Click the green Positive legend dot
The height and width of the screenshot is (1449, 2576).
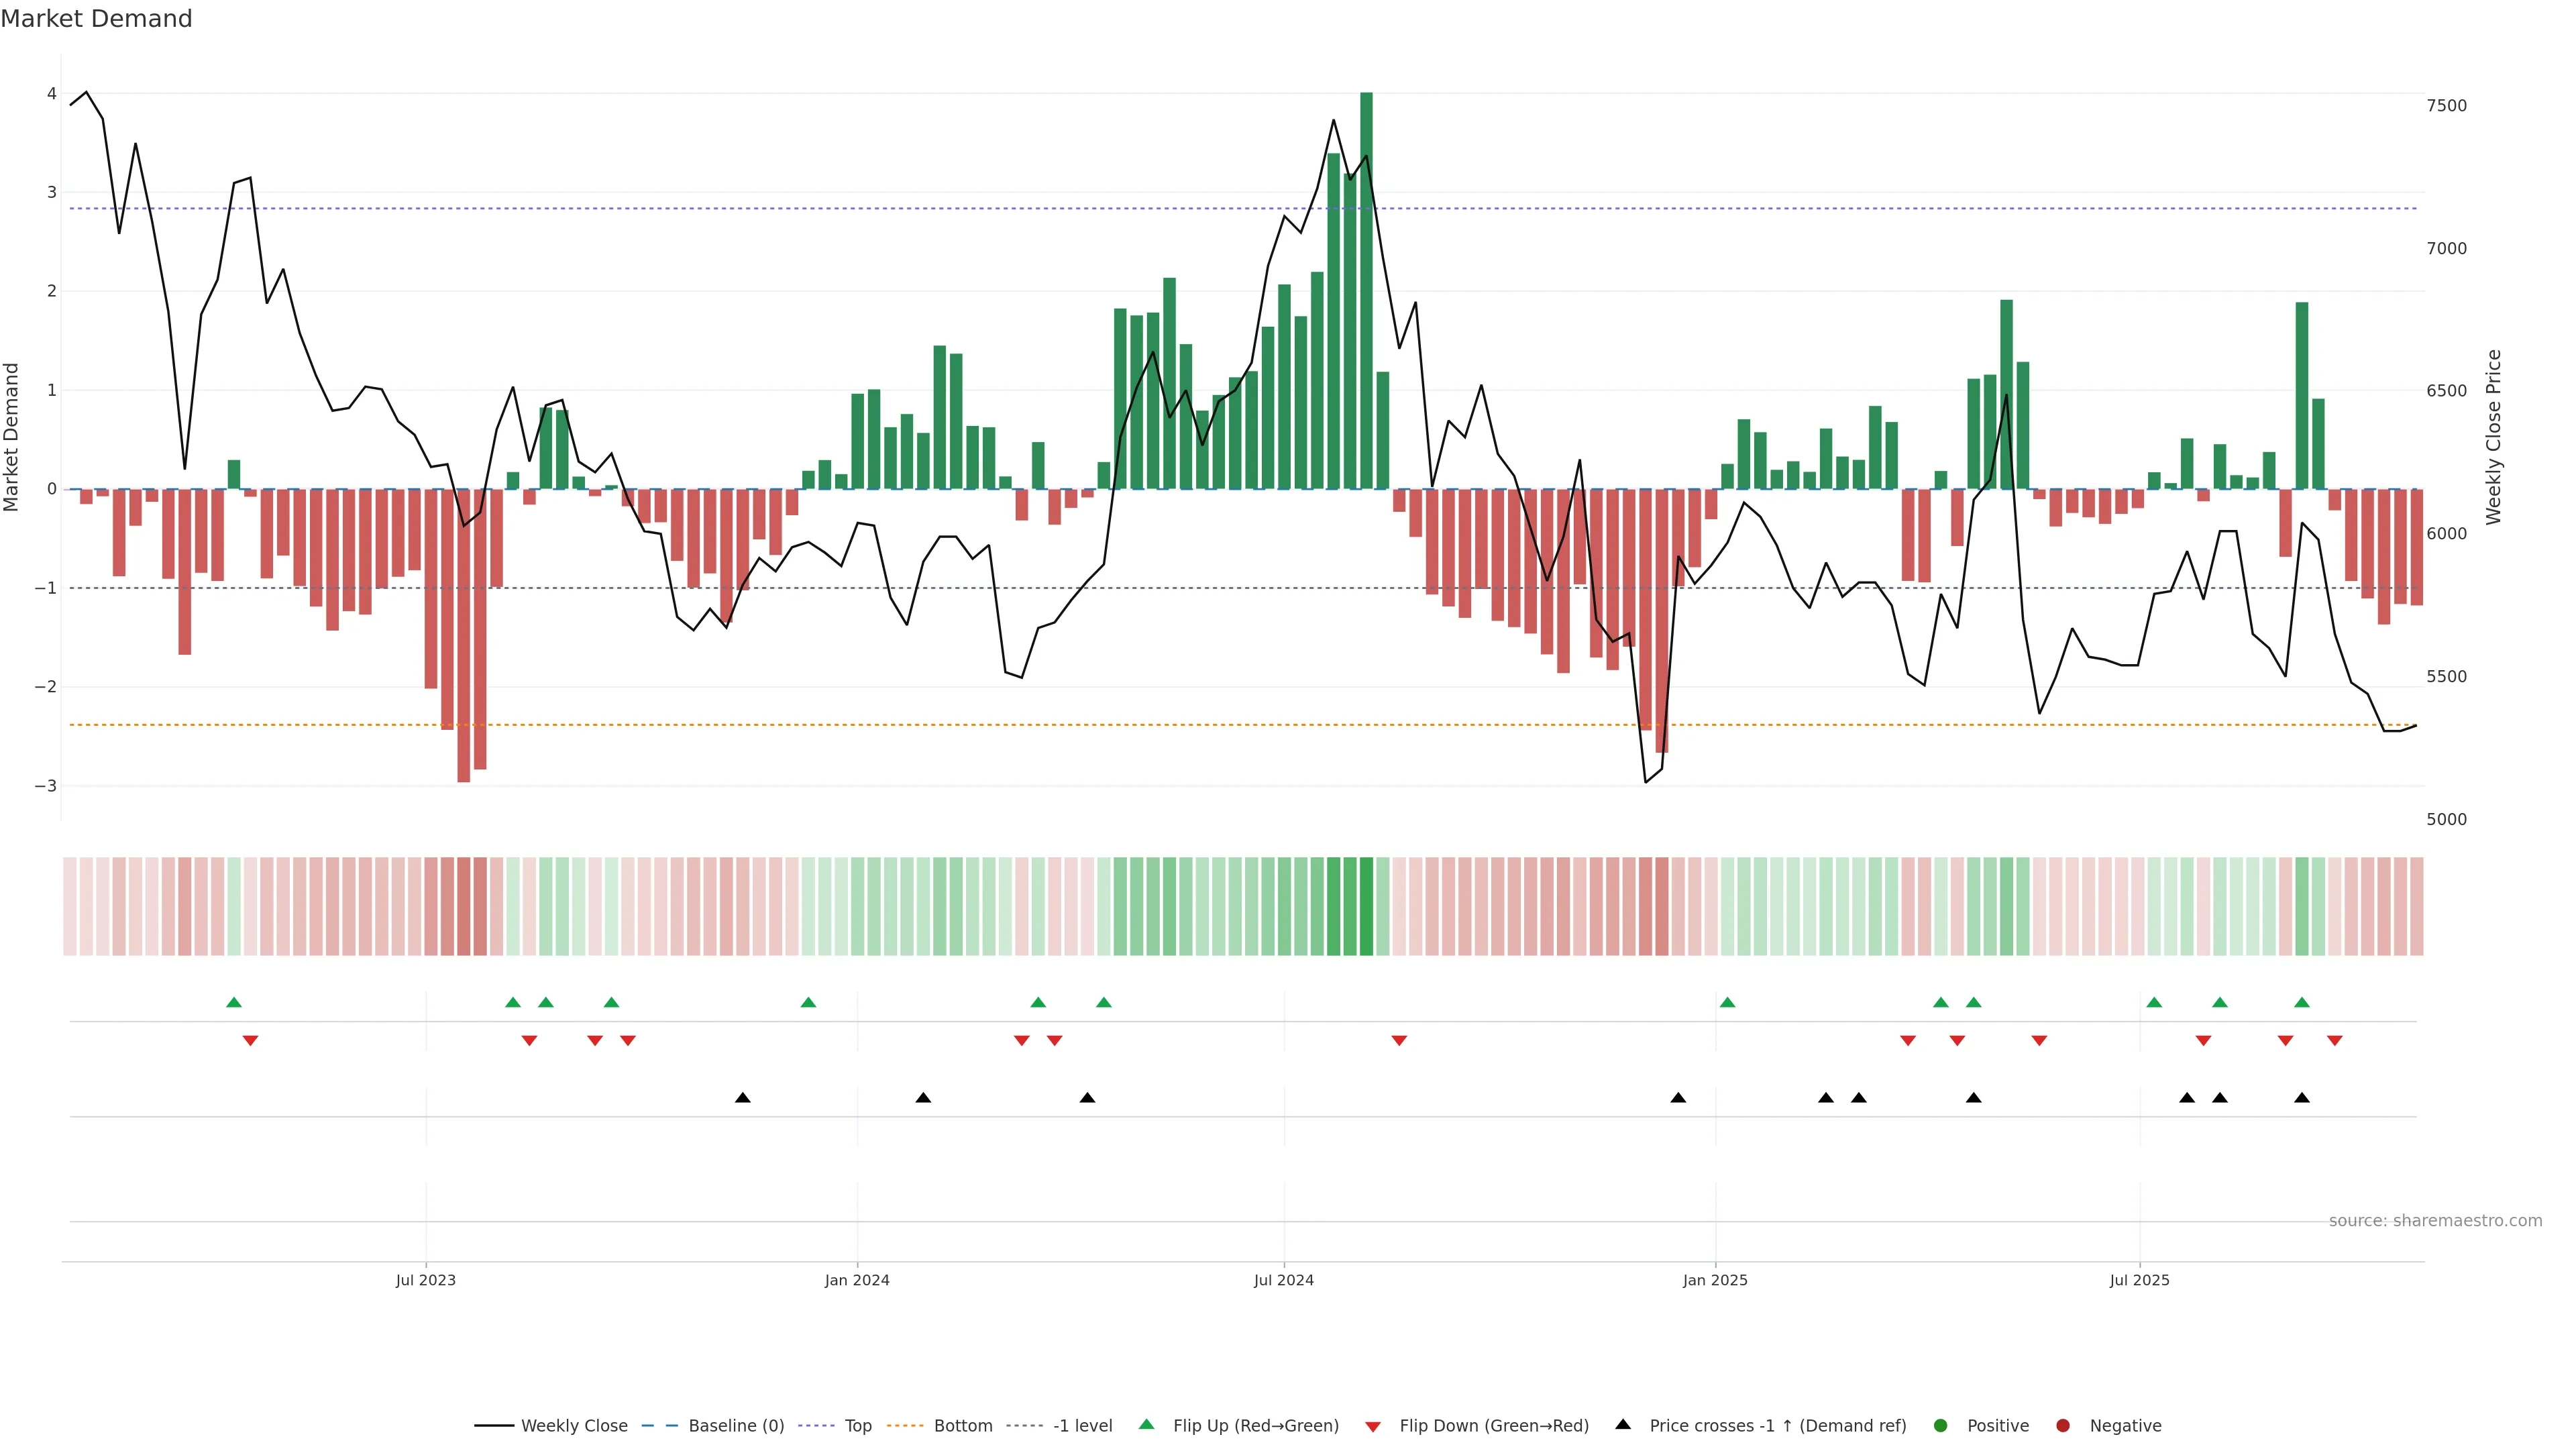tap(1941, 1426)
